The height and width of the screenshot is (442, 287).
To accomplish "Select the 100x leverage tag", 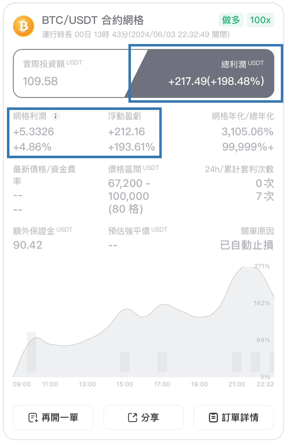I will click(x=260, y=20).
